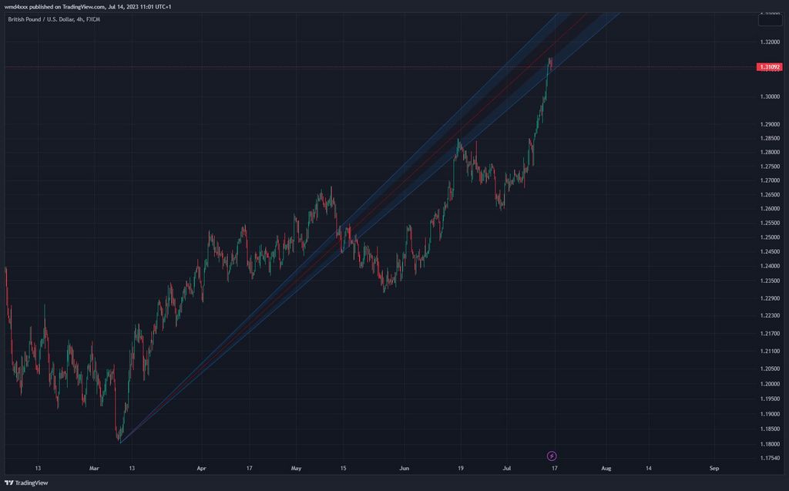Click the 1.20000 price axis label

coord(771,384)
